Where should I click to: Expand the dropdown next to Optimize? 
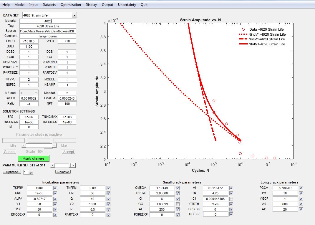[x=30, y=172]
